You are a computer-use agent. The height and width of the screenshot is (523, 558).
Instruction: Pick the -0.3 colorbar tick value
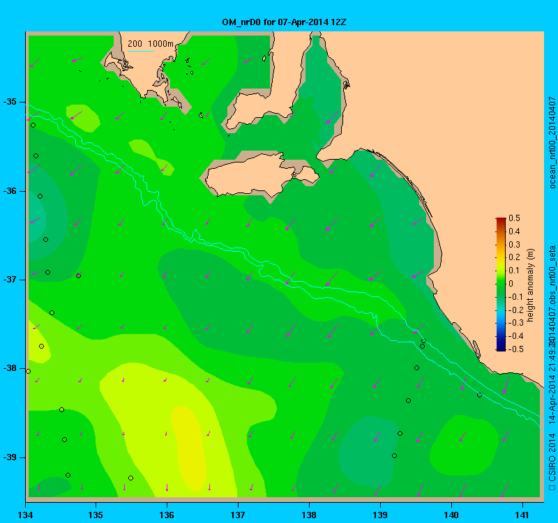point(515,323)
